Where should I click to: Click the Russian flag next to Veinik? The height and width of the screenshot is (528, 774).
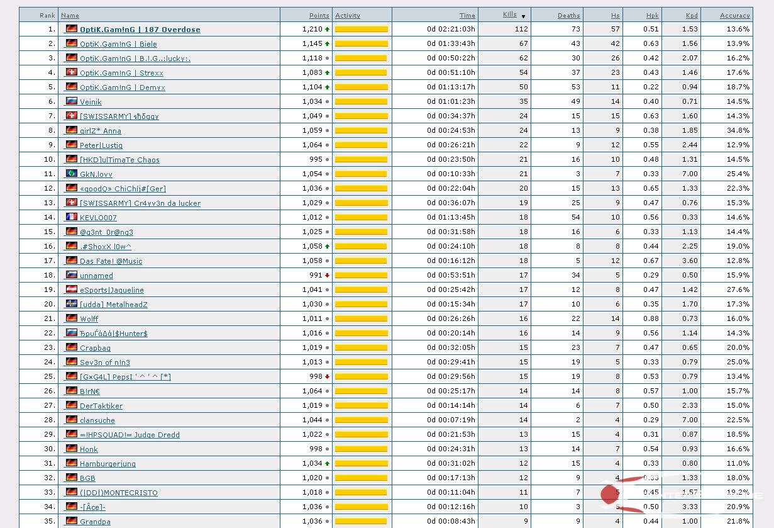72,101
